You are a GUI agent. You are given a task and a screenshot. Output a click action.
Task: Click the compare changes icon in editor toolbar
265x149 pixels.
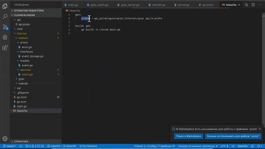point(246,5)
